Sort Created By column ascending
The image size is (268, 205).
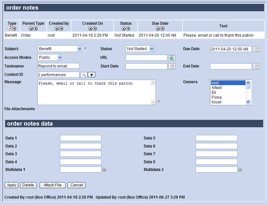click(x=57, y=29)
